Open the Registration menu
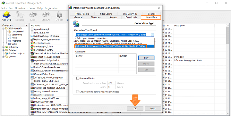 point(51,8)
